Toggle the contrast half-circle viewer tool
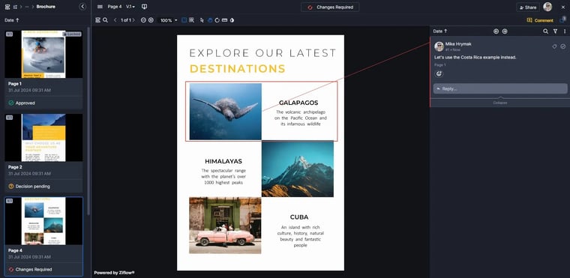The image size is (570, 278). click(232, 20)
